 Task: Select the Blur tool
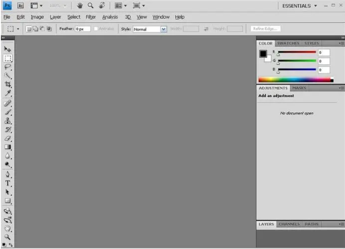coord(8,156)
